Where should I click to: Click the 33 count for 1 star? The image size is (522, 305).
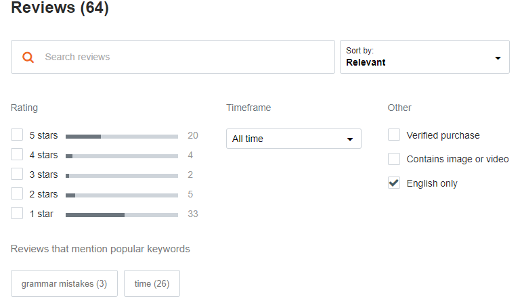193,214
